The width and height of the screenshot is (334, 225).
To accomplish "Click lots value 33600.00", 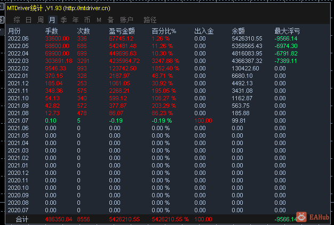I will [x=57, y=38].
